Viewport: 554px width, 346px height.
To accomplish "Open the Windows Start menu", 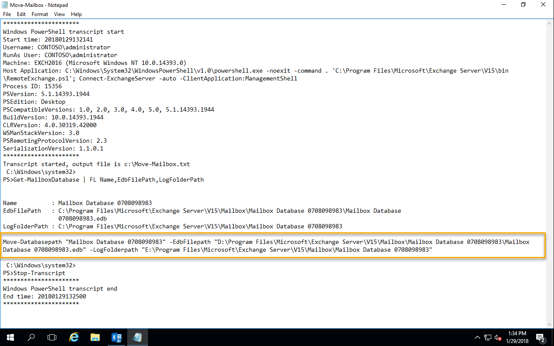I will click(x=10, y=337).
